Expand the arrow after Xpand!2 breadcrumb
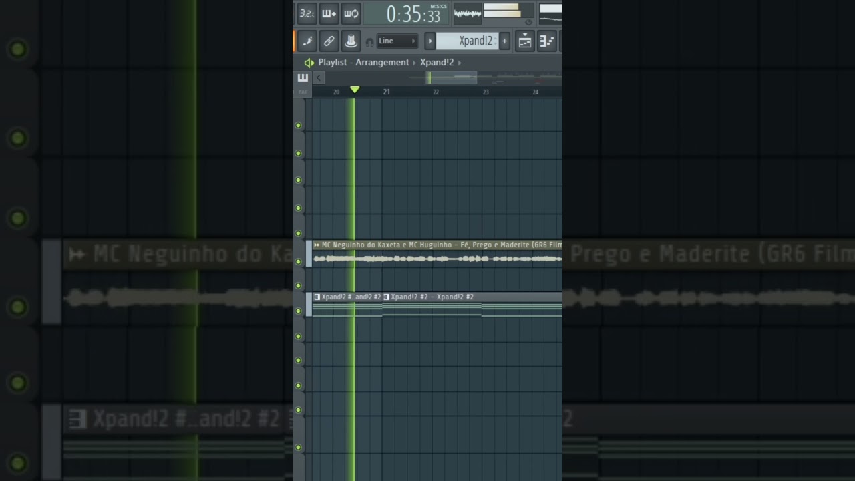This screenshot has height=481, width=855. coord(460,62)
